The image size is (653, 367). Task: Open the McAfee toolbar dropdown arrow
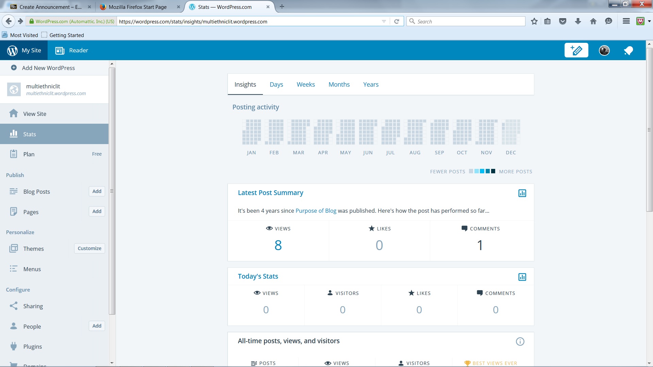[649, 21]
